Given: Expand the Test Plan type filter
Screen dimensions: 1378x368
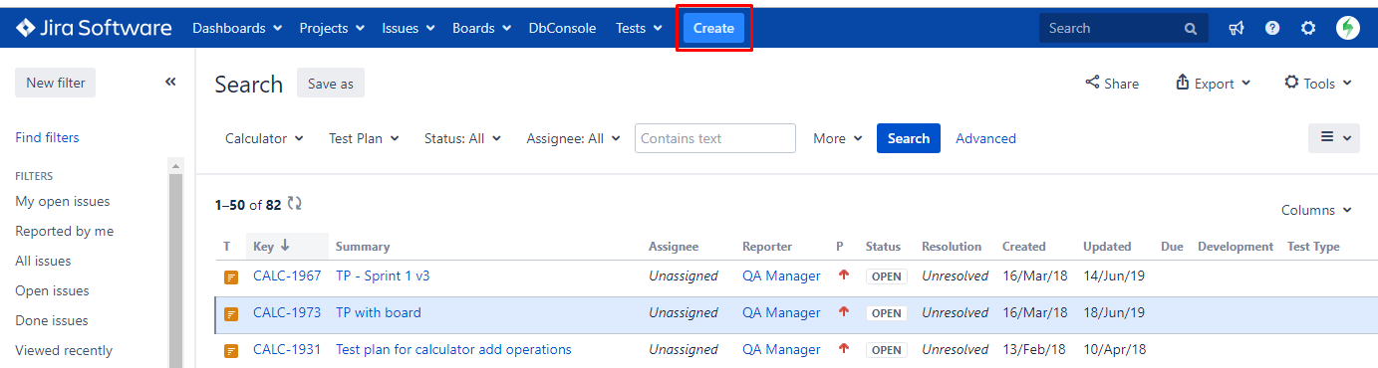Looking at the screenshot, I should (364, 138).
